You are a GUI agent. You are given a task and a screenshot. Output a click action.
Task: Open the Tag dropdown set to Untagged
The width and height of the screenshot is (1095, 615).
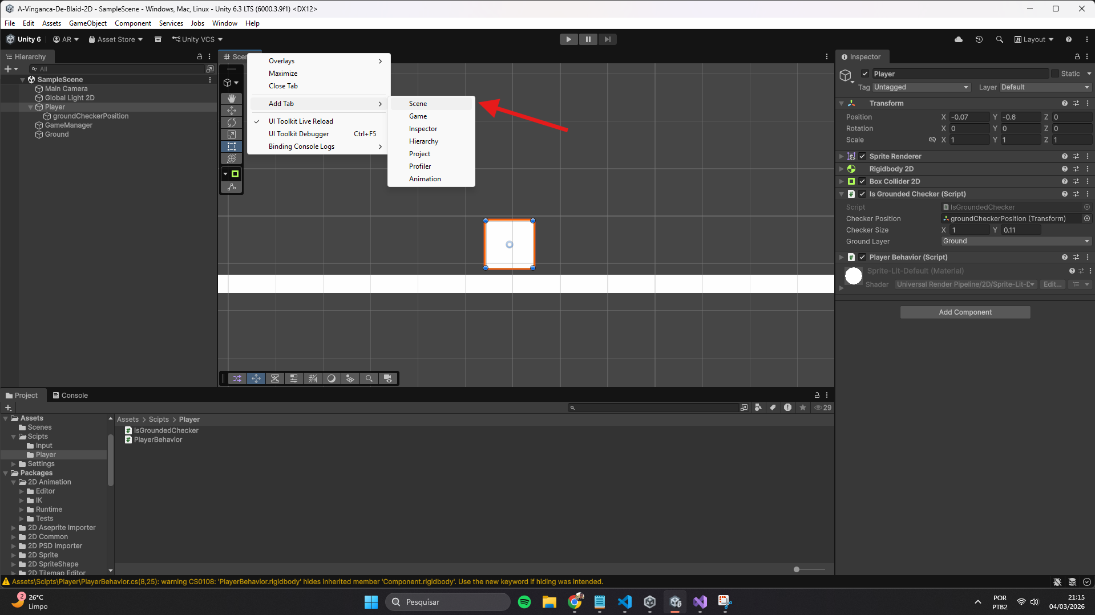click(x=921, y=87)
